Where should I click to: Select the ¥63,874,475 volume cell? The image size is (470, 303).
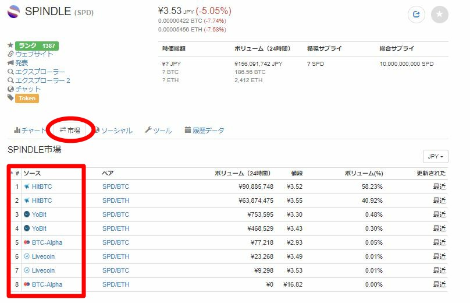coord(256,200)
